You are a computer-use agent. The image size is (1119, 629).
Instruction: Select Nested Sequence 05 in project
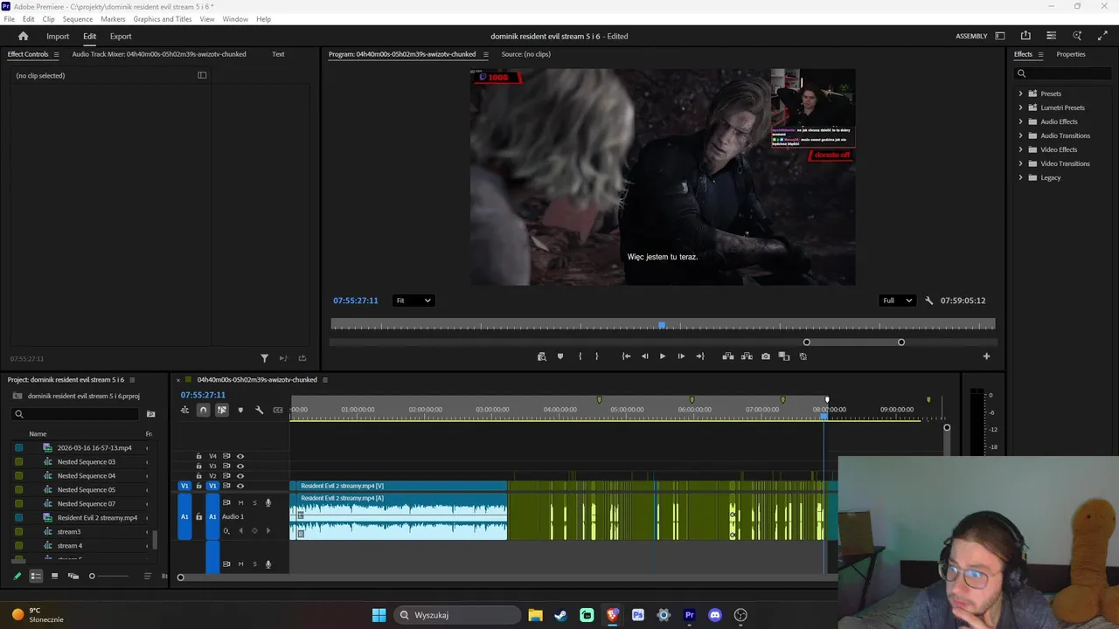[x=86, y=490]
